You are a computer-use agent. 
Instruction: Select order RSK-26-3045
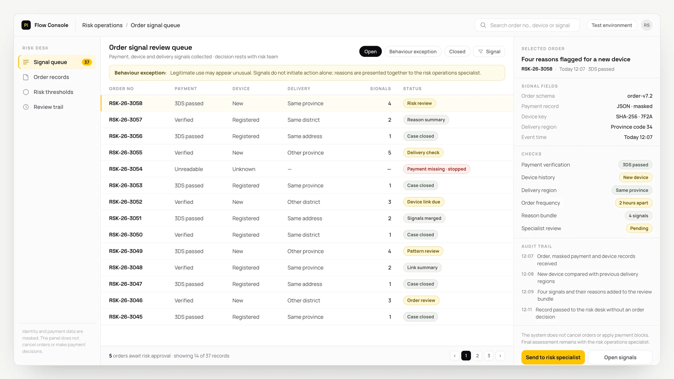tap(307, 317)
